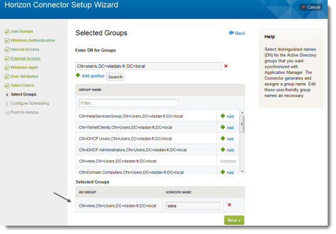Select the CN=Domain Computers row text

pos(131,172)
